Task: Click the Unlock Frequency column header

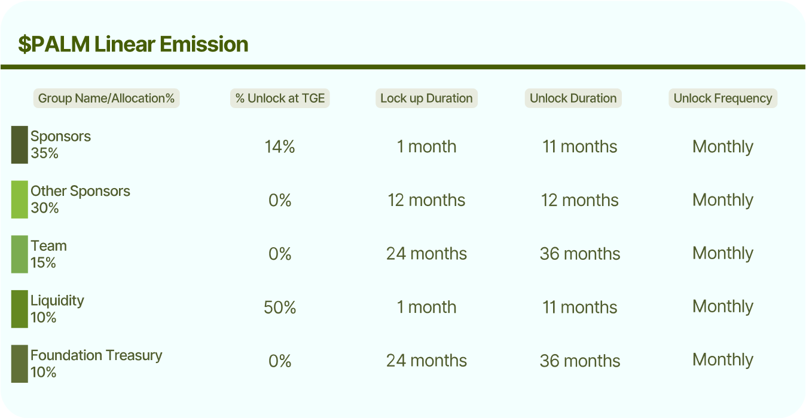Action: (x=723, y=99)
